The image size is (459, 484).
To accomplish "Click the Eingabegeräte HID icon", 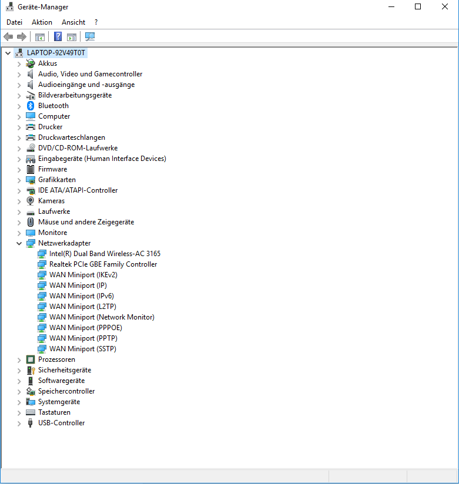I will point(31,159).
